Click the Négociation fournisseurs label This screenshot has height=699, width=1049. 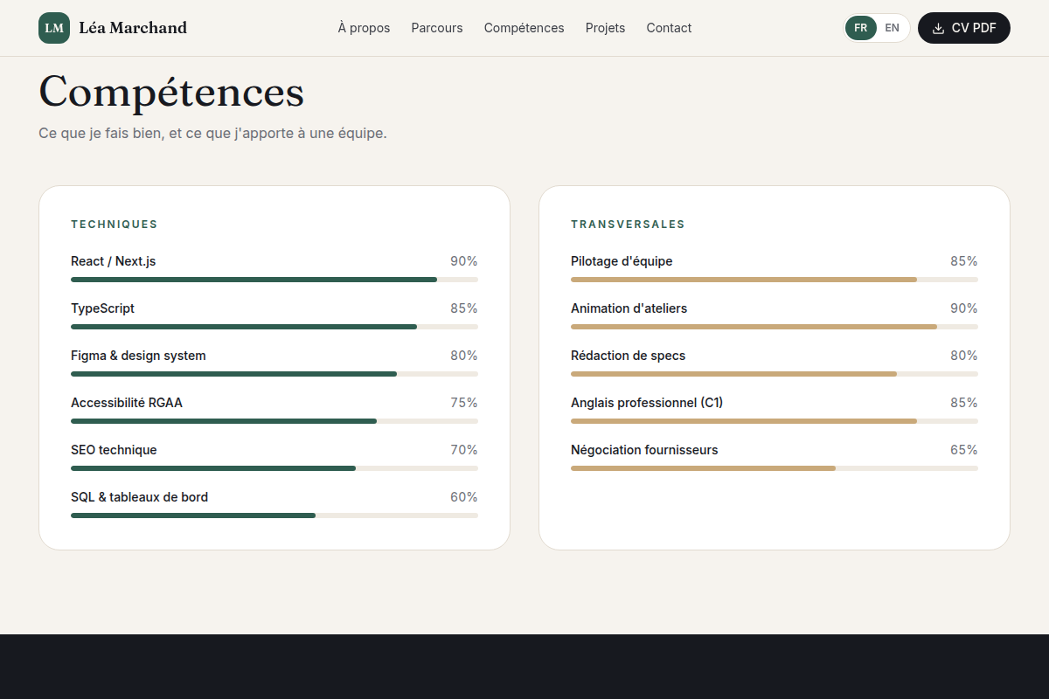[644, 450]
